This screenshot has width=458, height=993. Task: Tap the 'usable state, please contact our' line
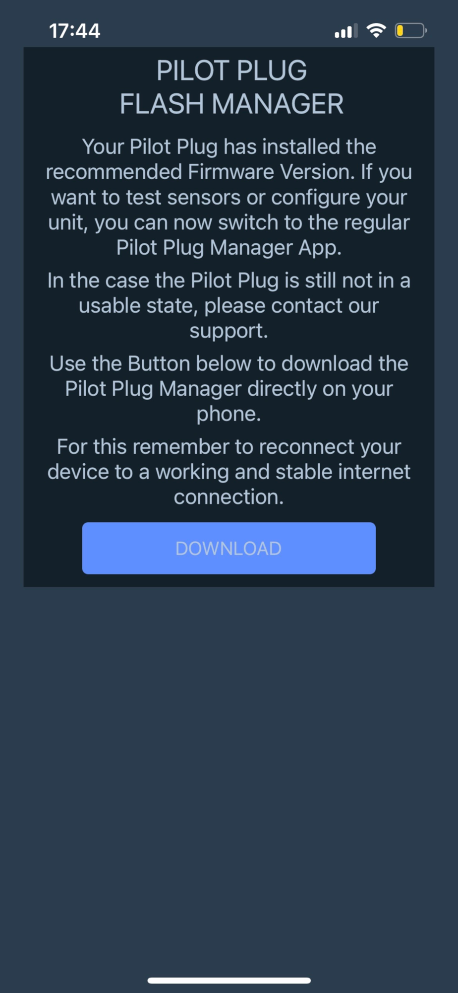229,306
